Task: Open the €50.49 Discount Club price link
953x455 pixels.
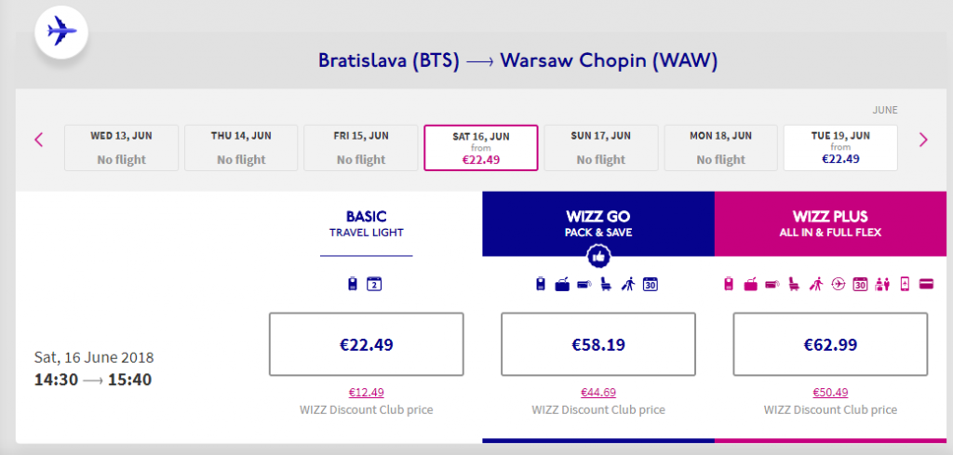Action: (831, 393)
